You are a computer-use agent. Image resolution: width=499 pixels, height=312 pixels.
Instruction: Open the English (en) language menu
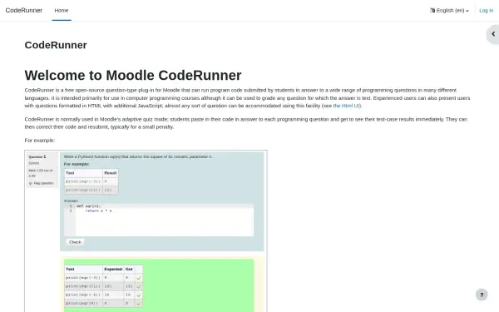[449, 11]
